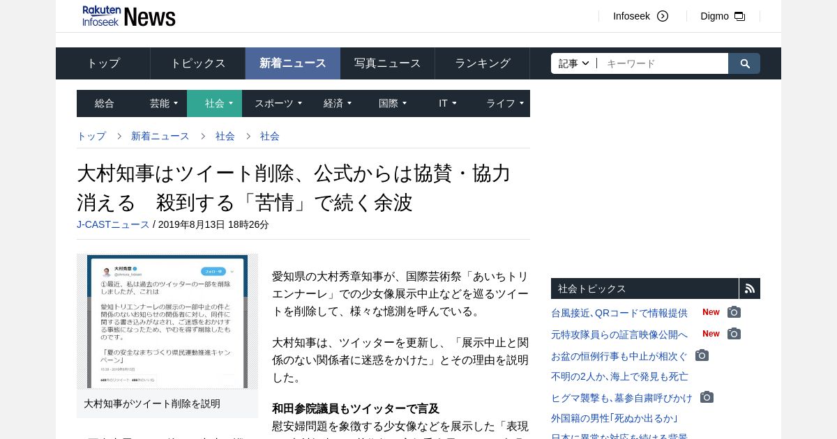Open 元特攻隊員らの証言映像公開へ headline
Screen dimensions: 837x439
click(619, 334)
